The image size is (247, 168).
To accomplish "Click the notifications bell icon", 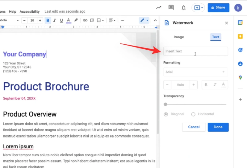I will point(183,7).
